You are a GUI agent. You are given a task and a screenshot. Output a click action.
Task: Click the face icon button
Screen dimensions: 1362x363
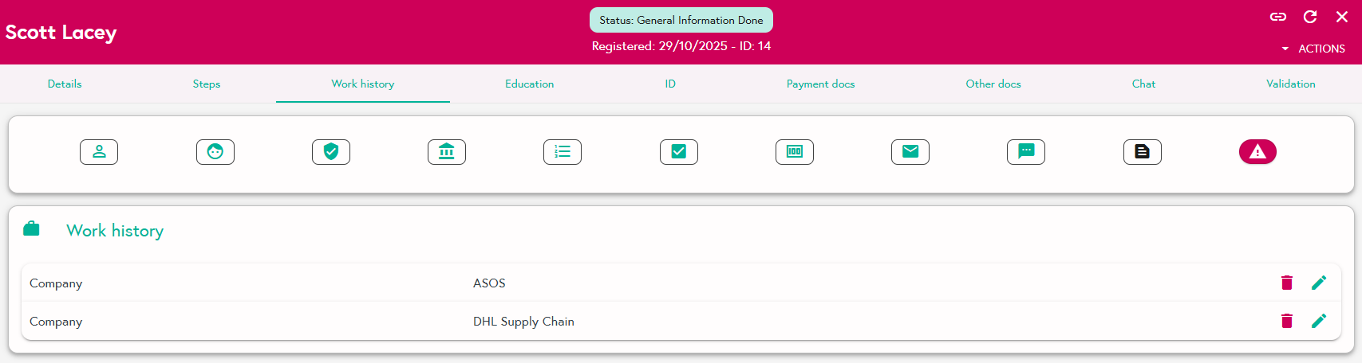pos(215,151)
